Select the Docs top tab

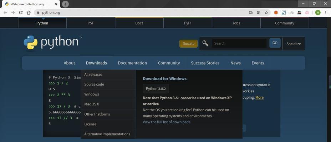[139, 23]
